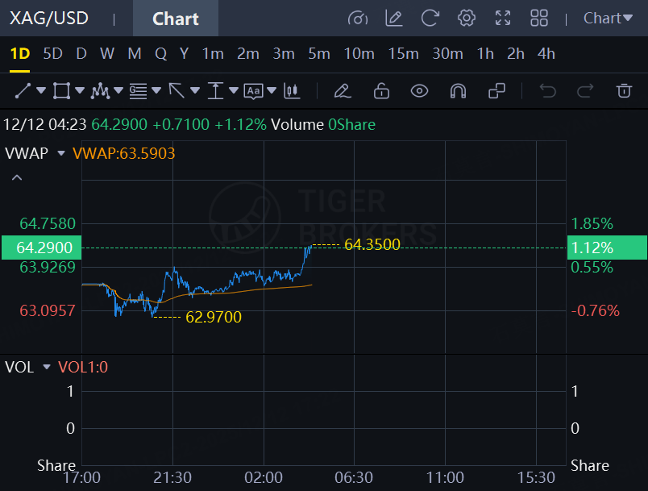Collapse the indicator panel chevron below VWAP
This screenshot has height=491, width=648.
17,177
